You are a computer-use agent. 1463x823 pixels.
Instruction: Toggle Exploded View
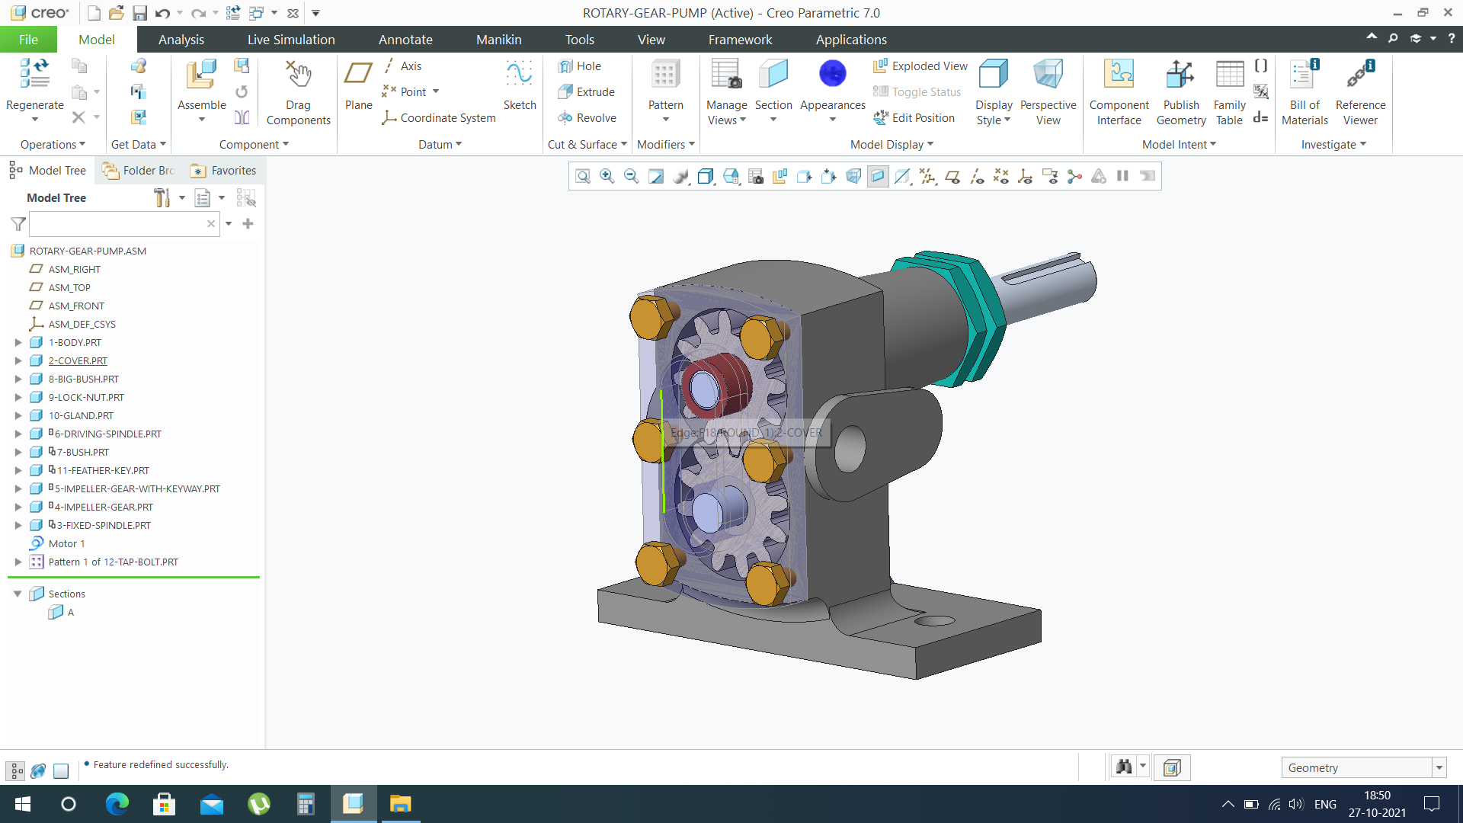[920, 66]
